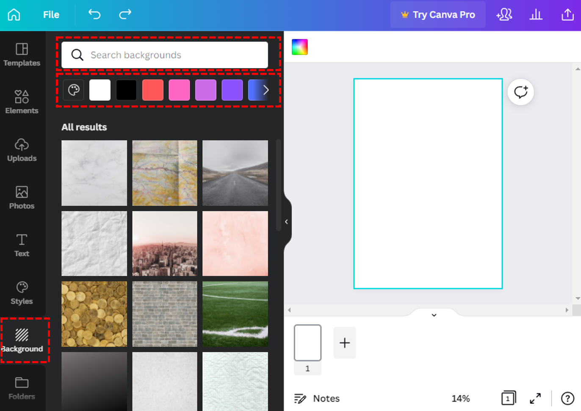This screenshot has height=411, width=581.
Task: Select the pink city skyline background
Action: coord(165,244)
